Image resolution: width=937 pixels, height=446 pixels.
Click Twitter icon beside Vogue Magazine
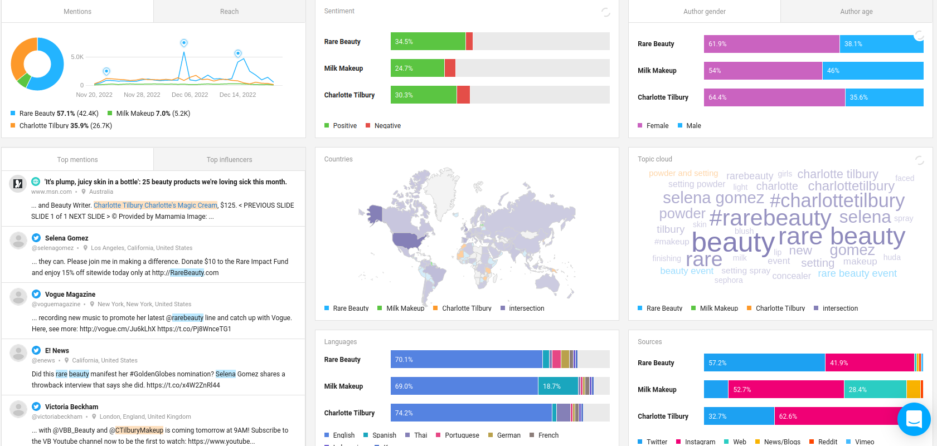tap(36, 294)
